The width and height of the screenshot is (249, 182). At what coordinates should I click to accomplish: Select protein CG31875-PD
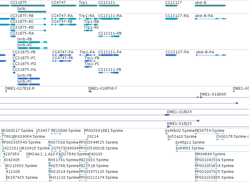(x=14, y=67)
